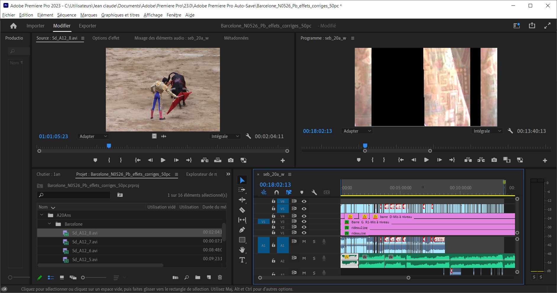Toggle lock on track V6
This screenshot has height=293, width=557.
[273, 201]
